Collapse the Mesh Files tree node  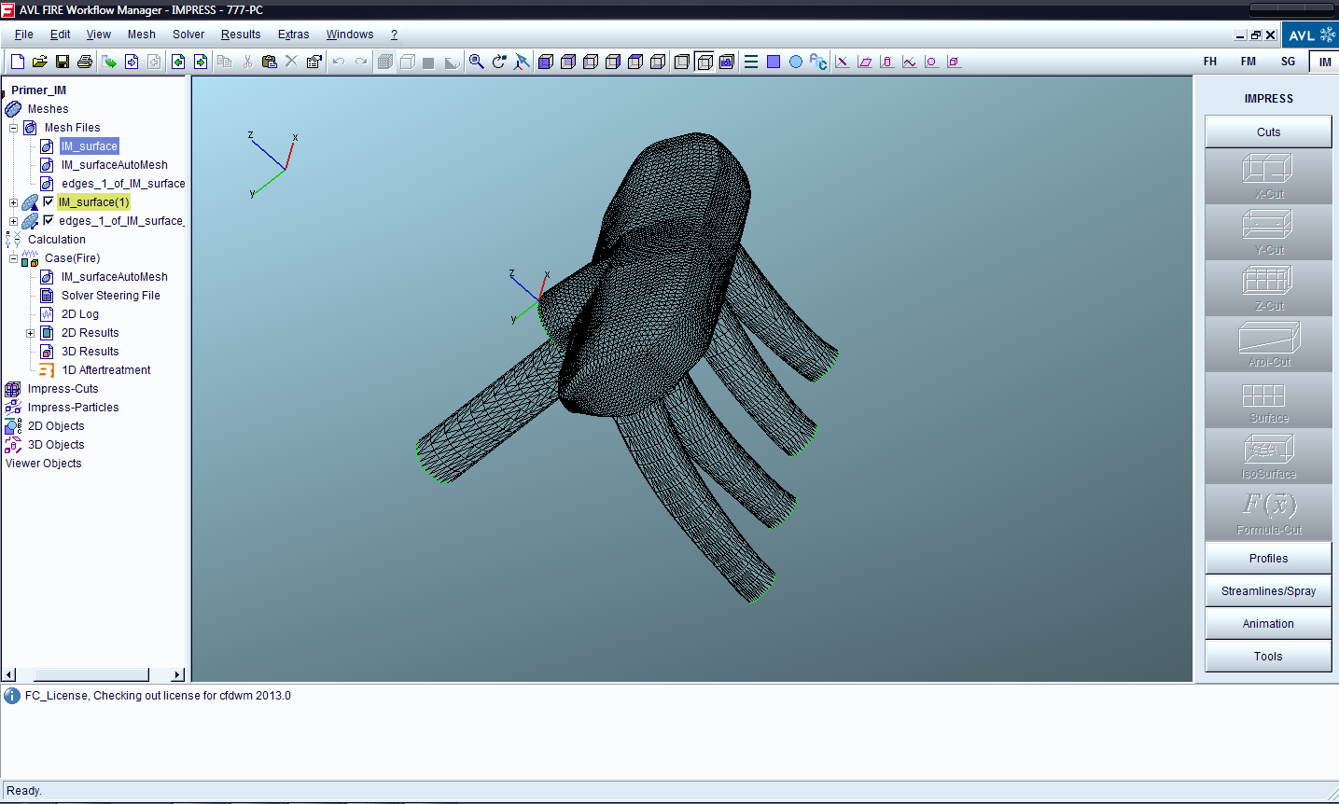pos(13,128)
